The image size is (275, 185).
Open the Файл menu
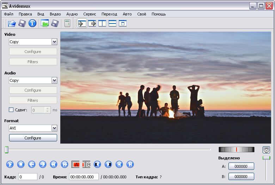click(8, 14)
